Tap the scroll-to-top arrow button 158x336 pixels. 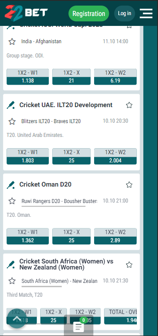[17, 319]
